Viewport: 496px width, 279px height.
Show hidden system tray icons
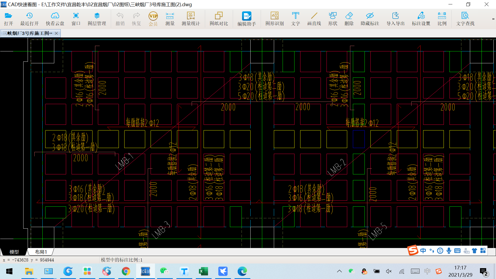(339, 271)
